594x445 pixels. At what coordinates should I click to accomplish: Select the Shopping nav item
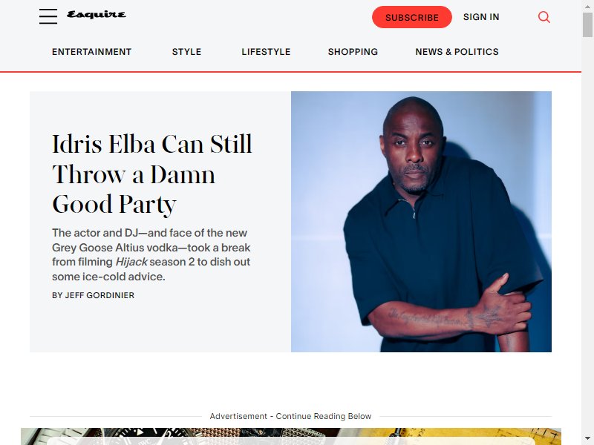click(x=353, y=52)
